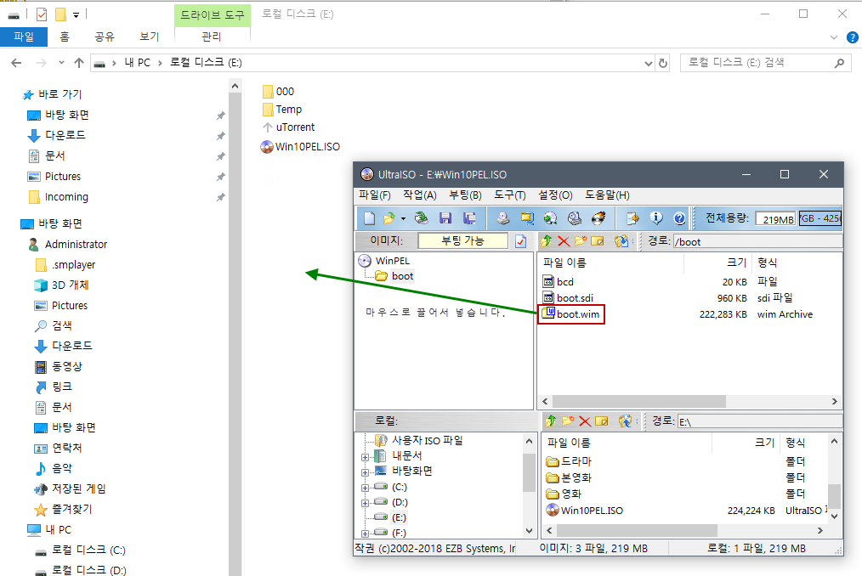862x576 pixels.
Task: Click the New folder icon in the image pane toolbar
Action: pyautogui.click(x=581, y=240)
